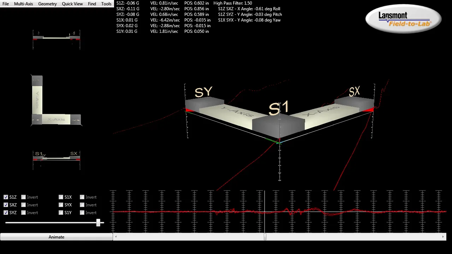
Task: Click the slider handle above the Animate button
Action: (x=99, y=223)
